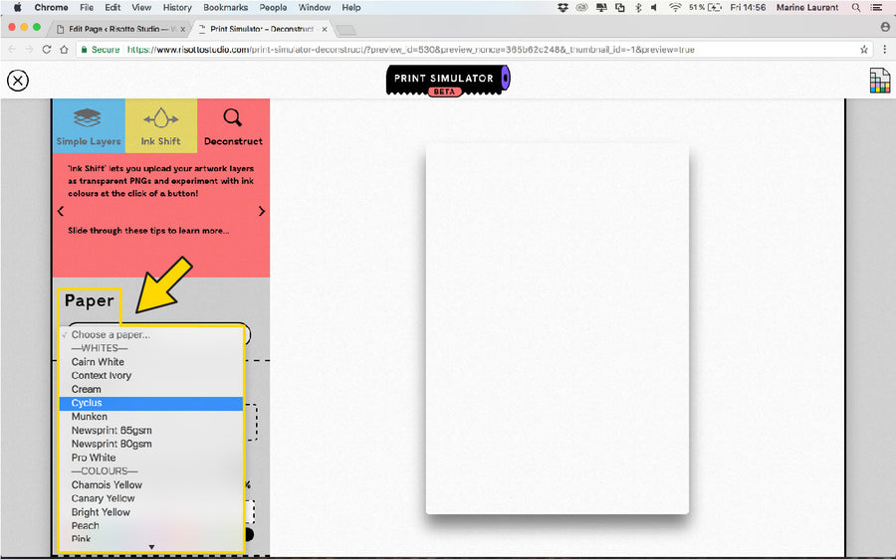Screen dimensions: 896x559
Task: Open the Edit menu
Action: (x=112, y=7)
